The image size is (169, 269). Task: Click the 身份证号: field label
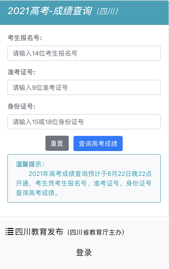point(22,106)
